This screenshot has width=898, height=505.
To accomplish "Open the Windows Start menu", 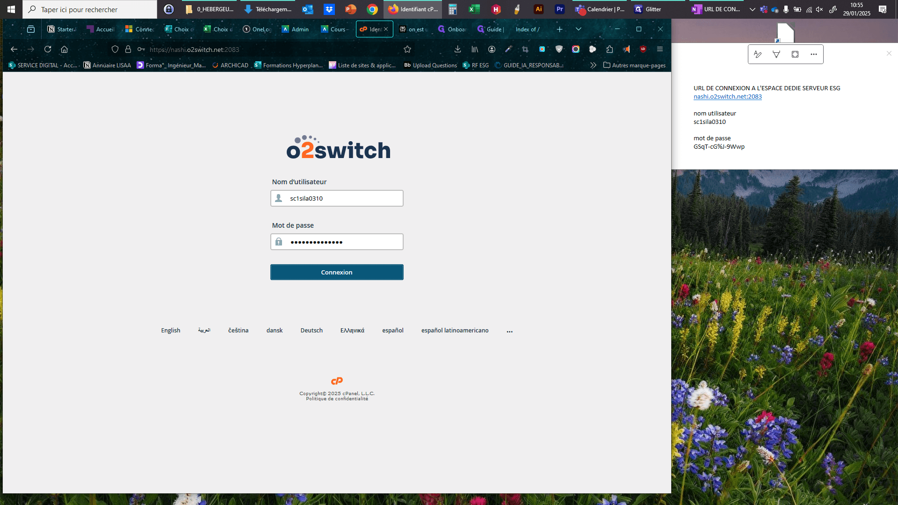I will pyautogui.click(x=11, y=9).
